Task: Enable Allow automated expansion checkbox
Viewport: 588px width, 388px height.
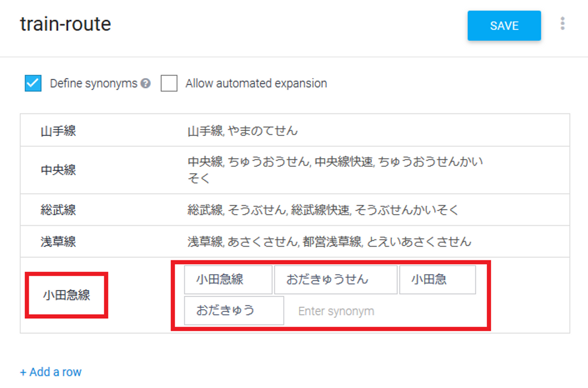Action: tap(169, 83)
